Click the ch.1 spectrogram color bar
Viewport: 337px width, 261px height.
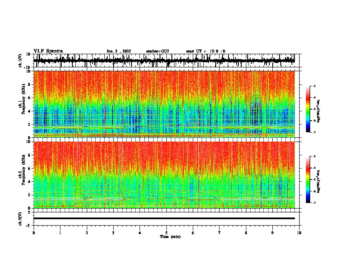[308, 109]
